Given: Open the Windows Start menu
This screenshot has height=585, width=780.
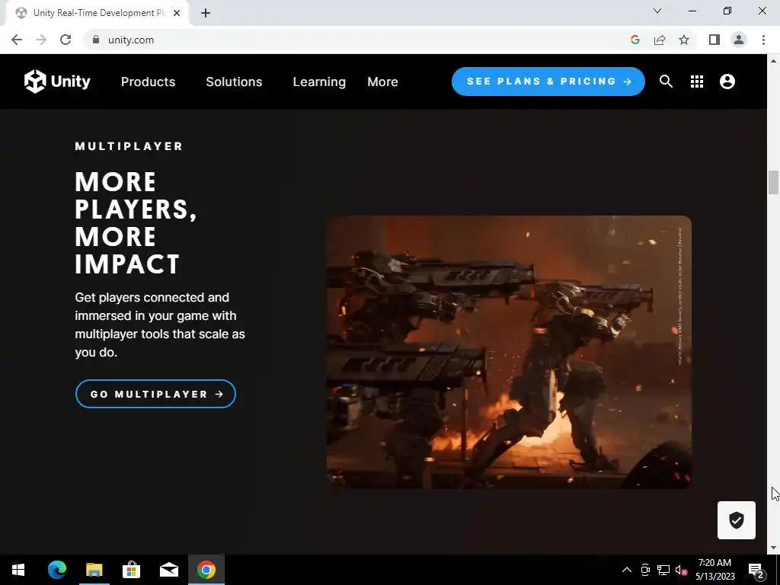Looking at the screenshot, I should tap(18, 570).
